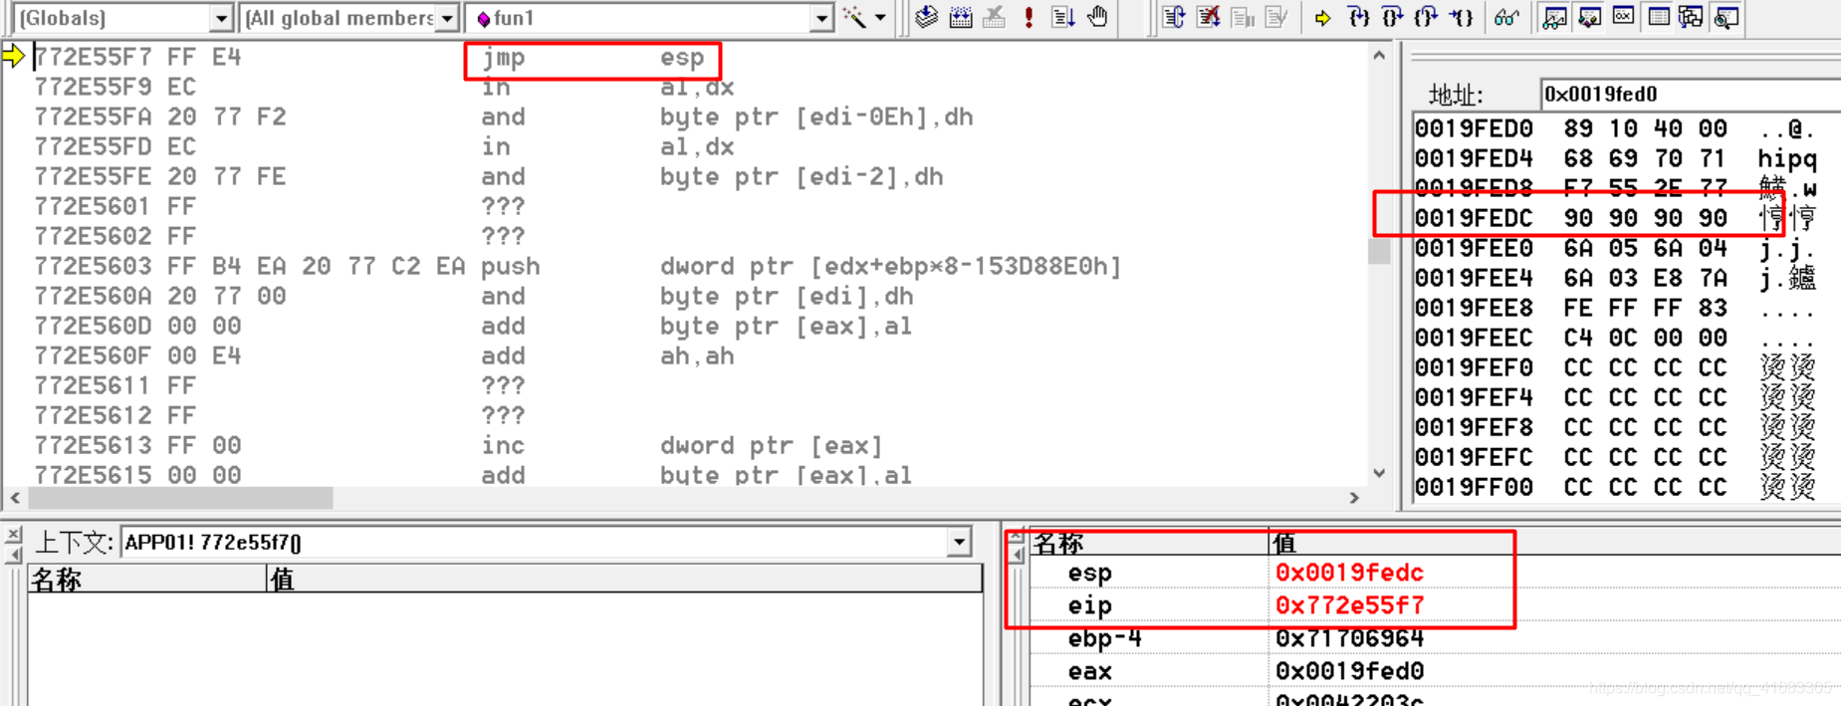Click the context field APP01! 772e55f7()
1841x706 pixels.
click(x=534, y=543)
